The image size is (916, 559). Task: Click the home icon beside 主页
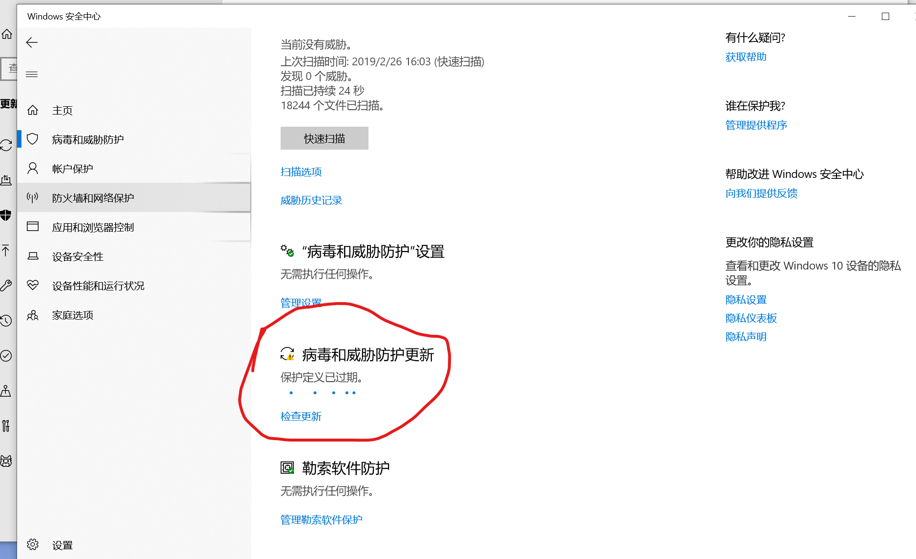point(33,110)
